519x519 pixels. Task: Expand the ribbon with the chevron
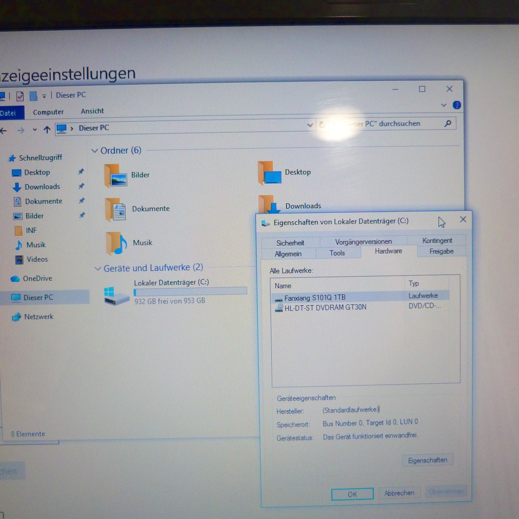[x=444, y=105]
